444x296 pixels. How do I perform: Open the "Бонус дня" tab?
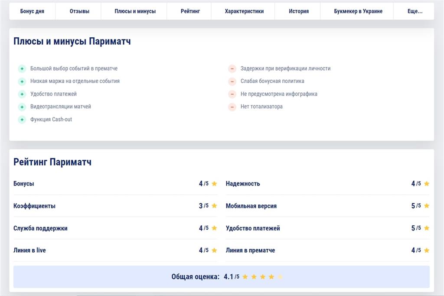click(32, 11)
